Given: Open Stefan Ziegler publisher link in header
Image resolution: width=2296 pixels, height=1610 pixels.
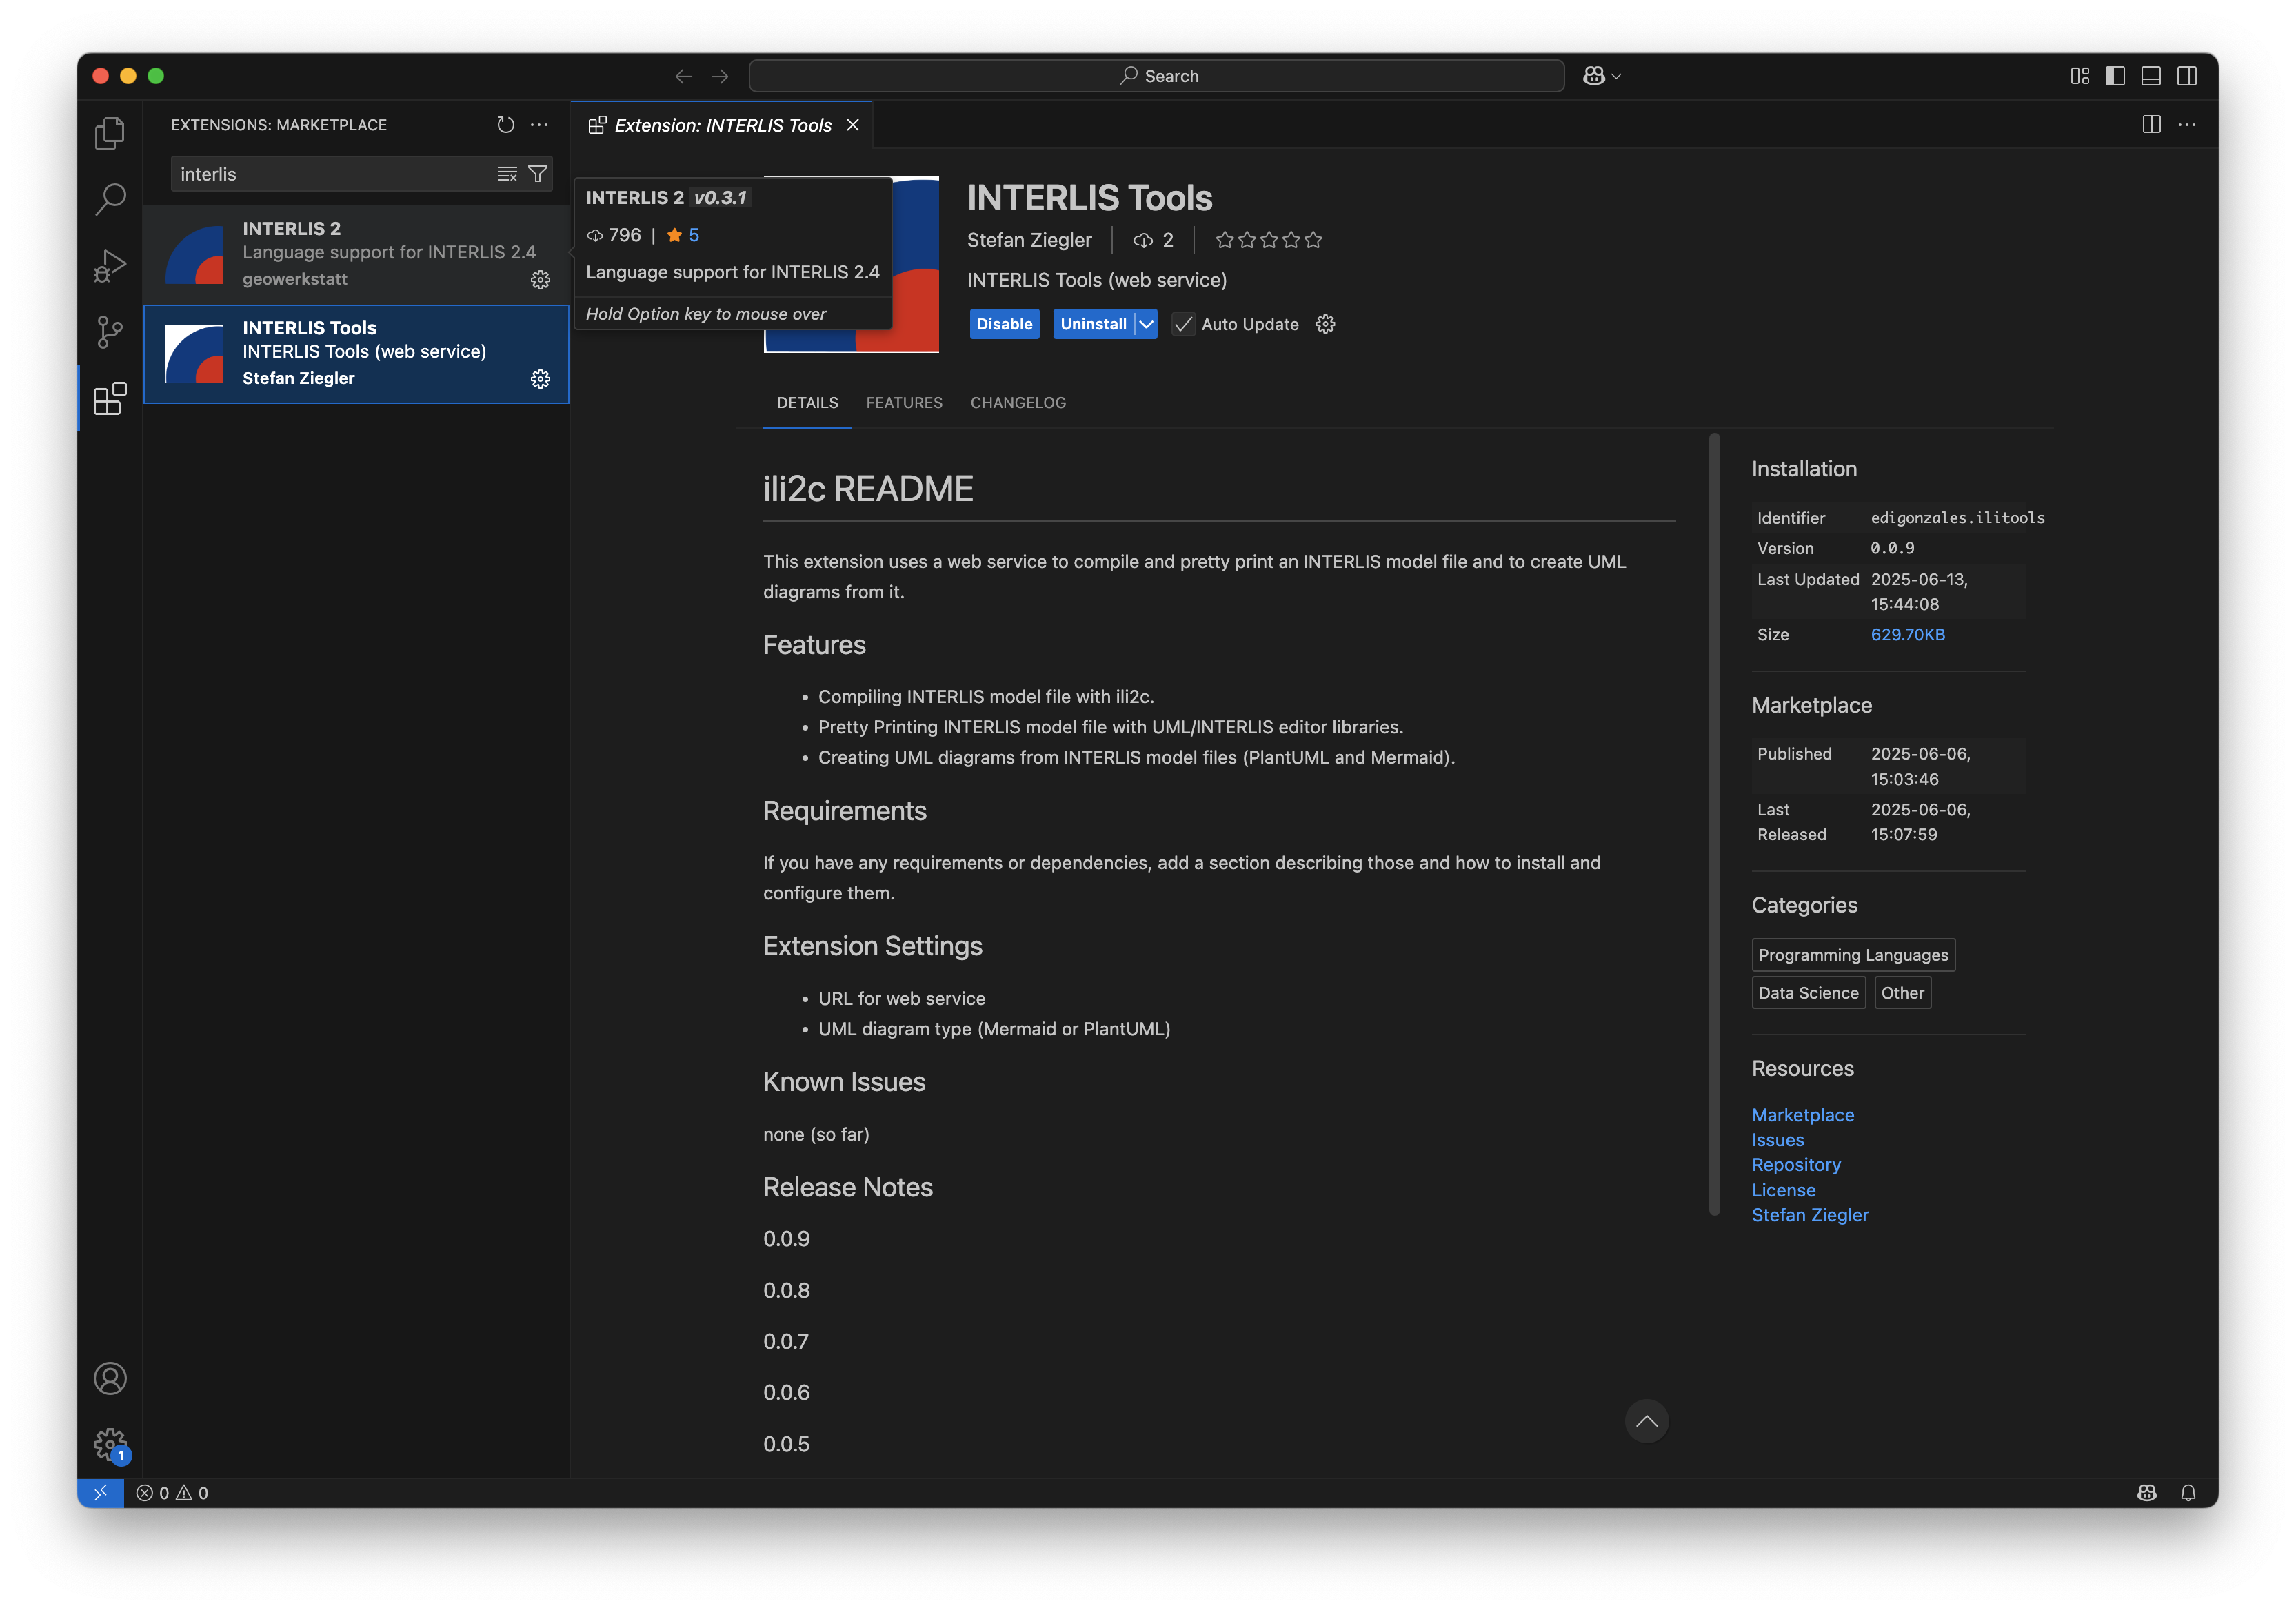Looking at the screenshot, I should point(1029,240).
